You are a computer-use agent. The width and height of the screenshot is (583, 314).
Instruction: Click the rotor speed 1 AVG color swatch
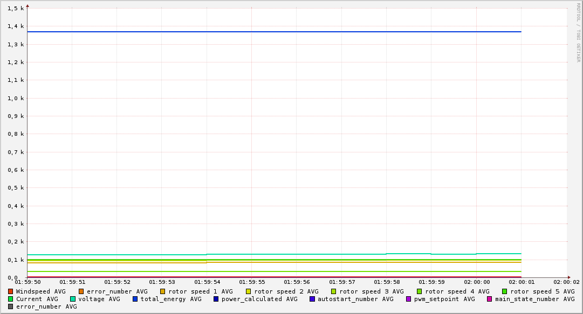click(163, 291)
